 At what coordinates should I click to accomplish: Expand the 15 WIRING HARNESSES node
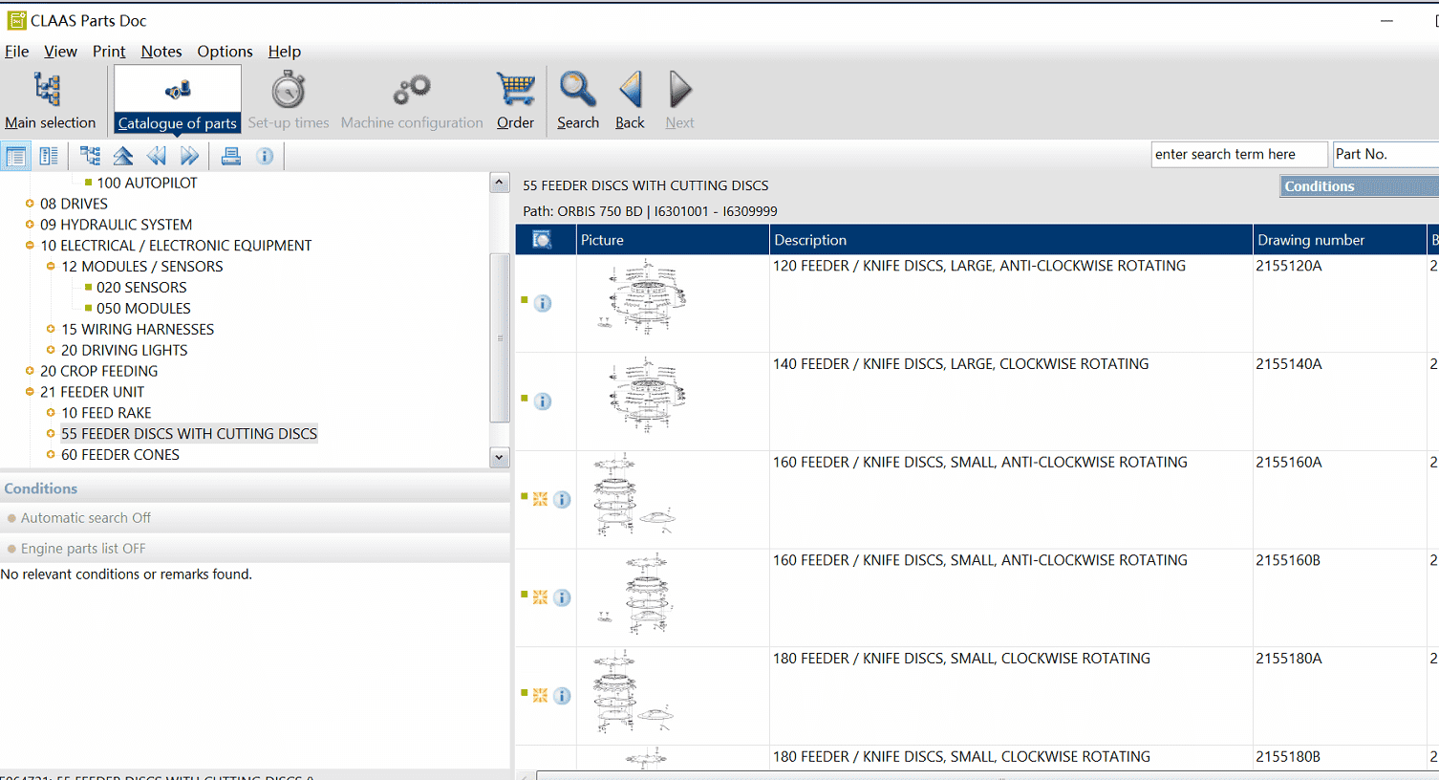[51, 329]
